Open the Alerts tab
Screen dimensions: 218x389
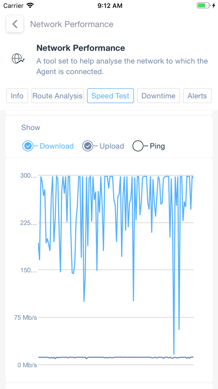pyautogui.click(x=197, y=96)
